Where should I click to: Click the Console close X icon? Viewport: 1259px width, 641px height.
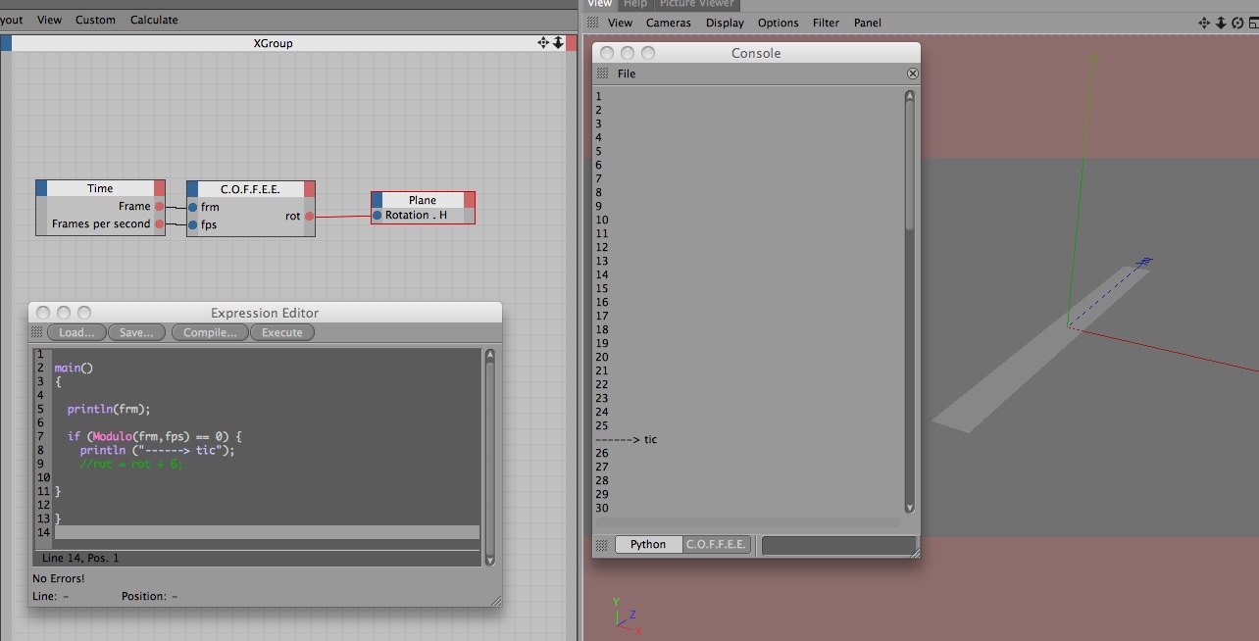(912, 74)
